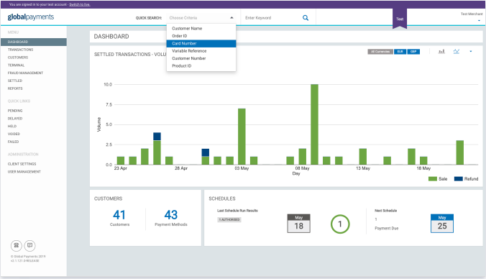Click the green circled 1 schedule indicator

coord(340,224)
